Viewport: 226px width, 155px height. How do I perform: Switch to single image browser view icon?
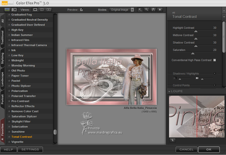7,10
